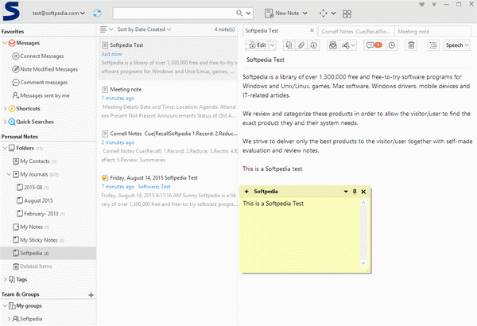Switch to the Meeting note tab

(432, 31)
